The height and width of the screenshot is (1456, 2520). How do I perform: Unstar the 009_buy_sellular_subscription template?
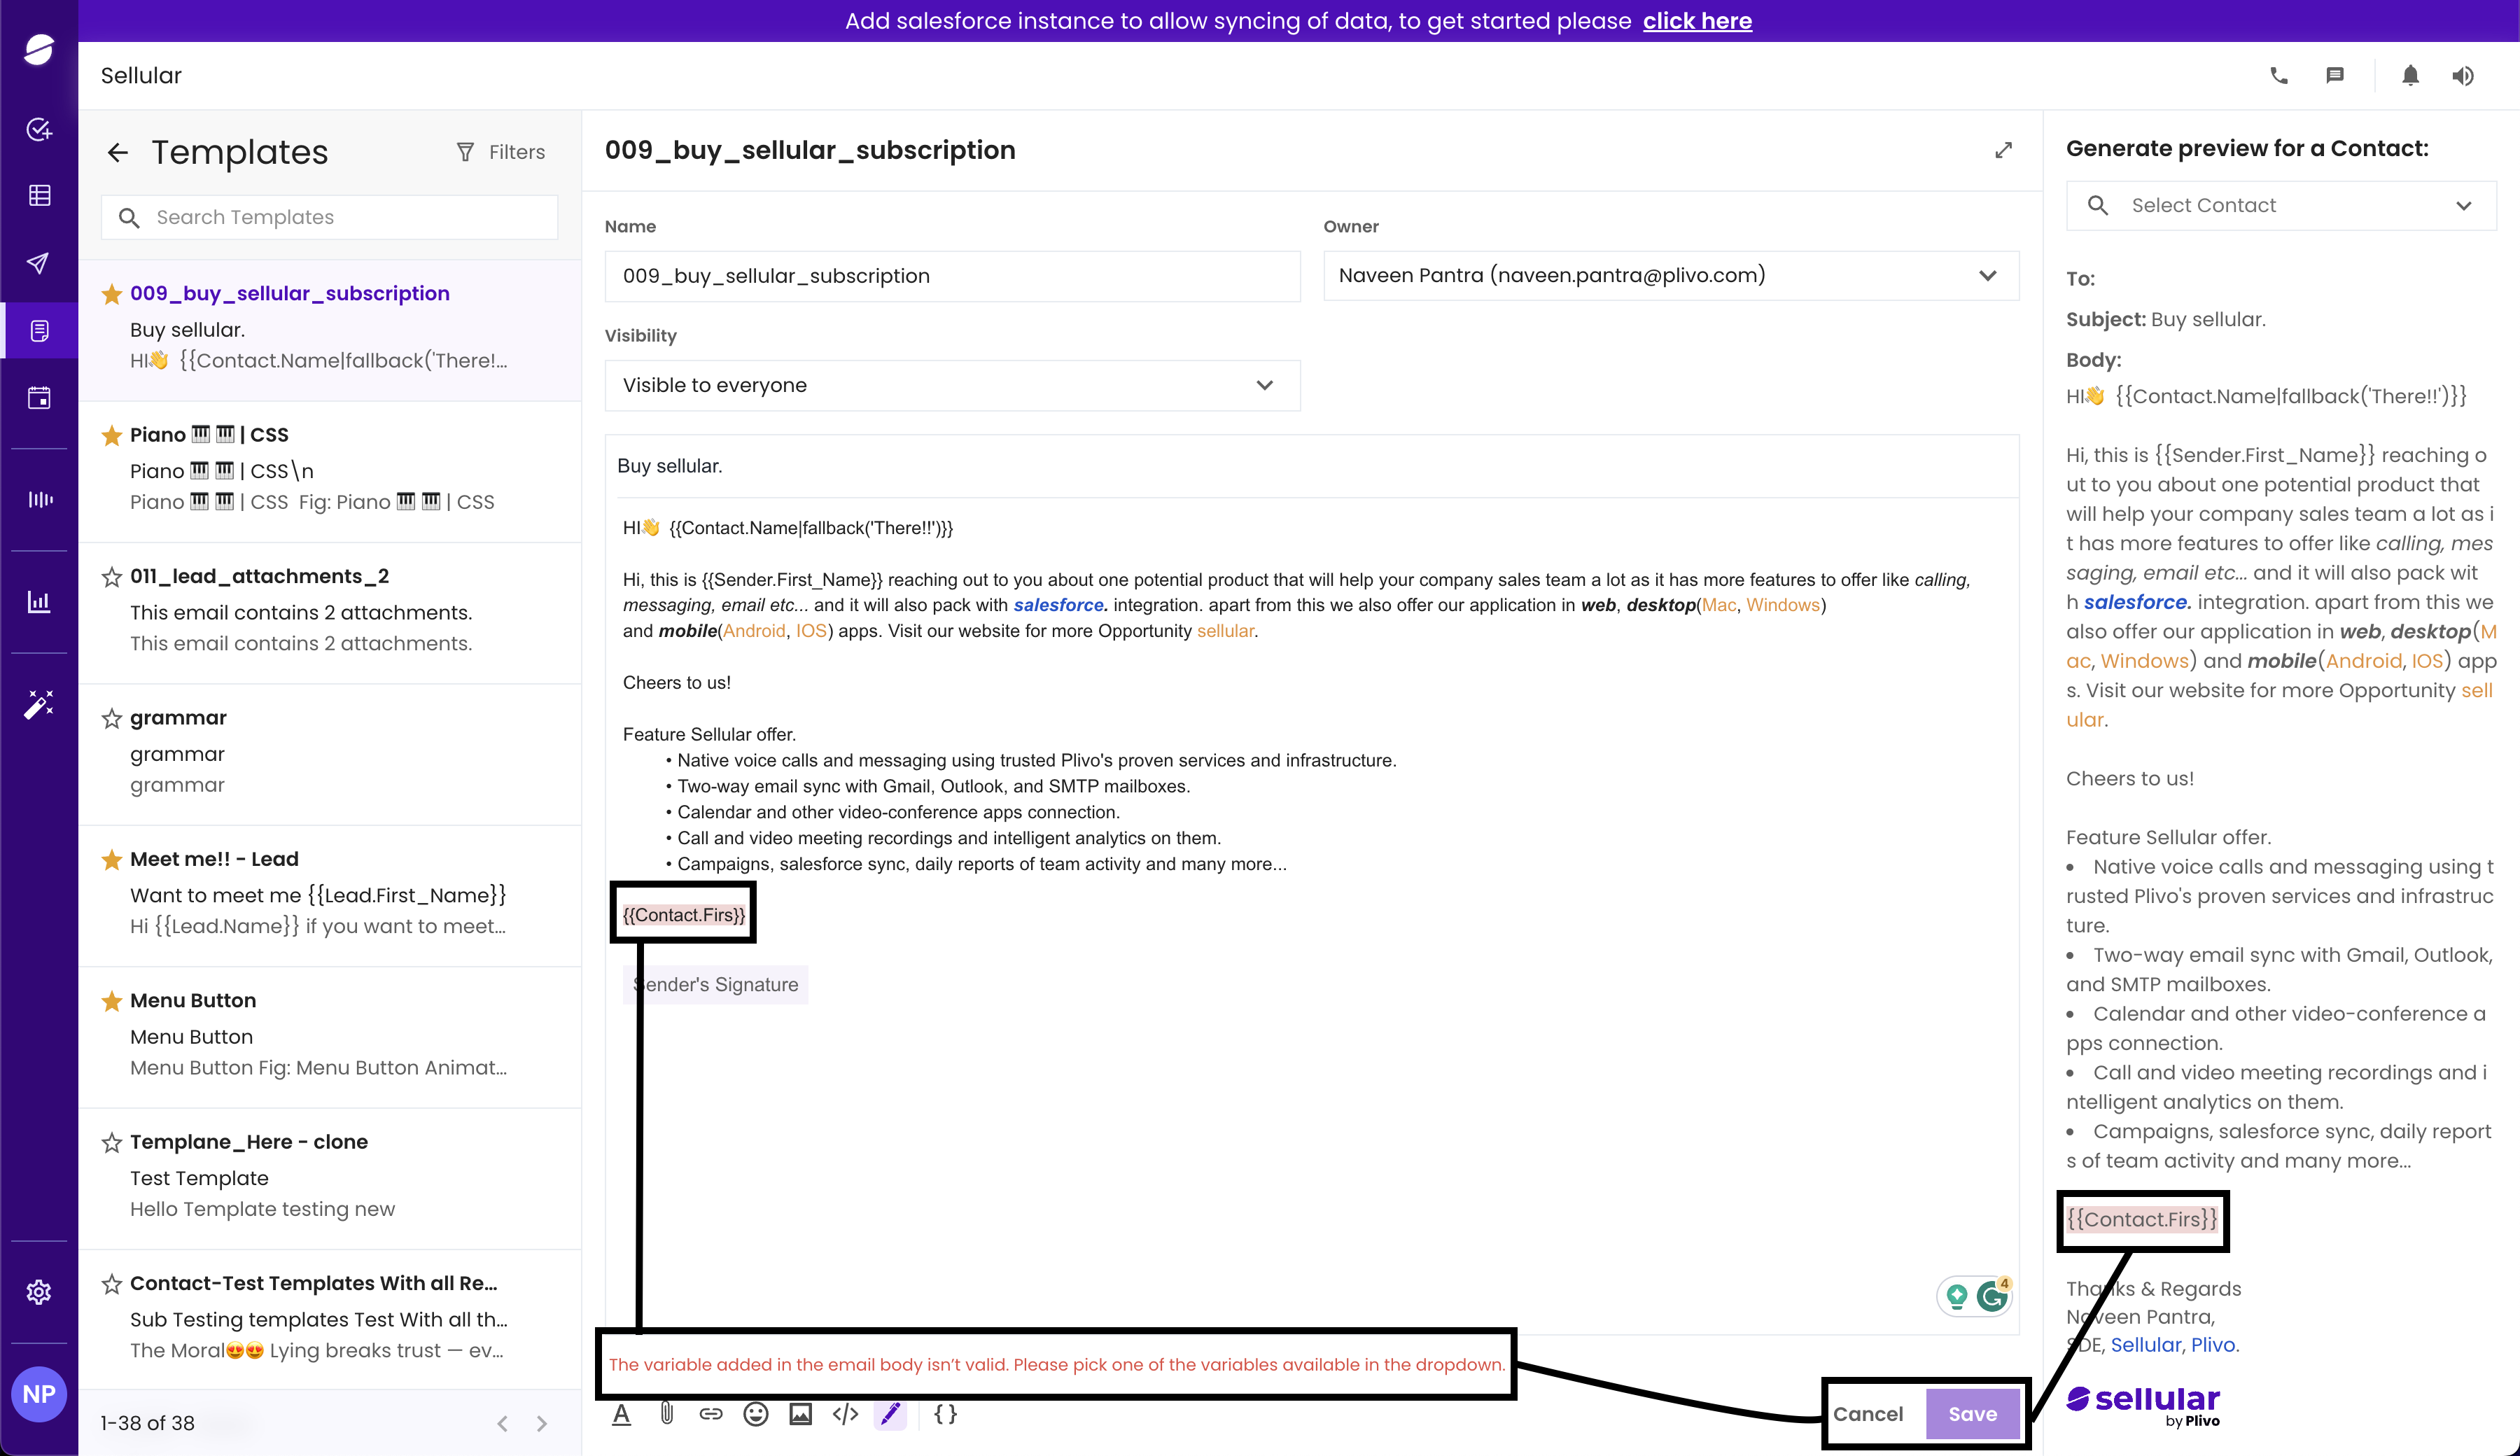click(112, 294)
